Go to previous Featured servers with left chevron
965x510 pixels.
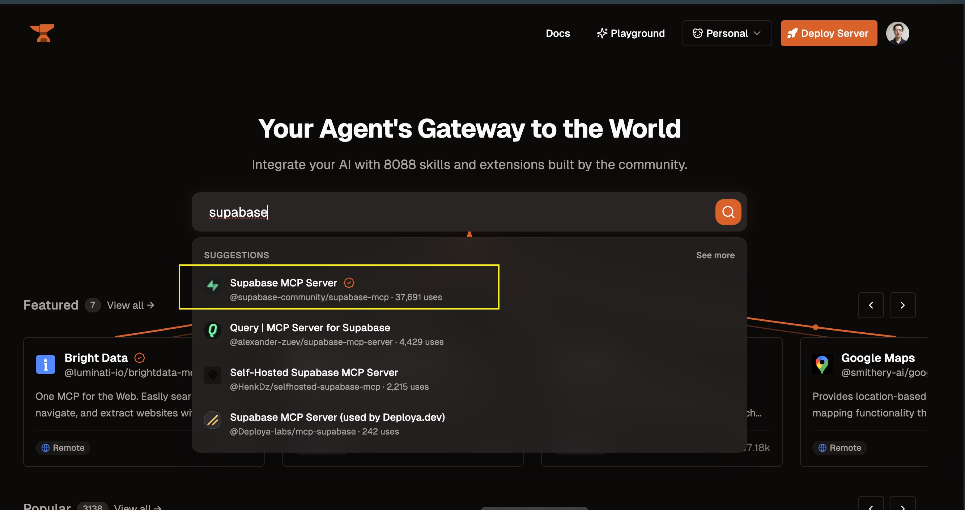click(871, 305)
